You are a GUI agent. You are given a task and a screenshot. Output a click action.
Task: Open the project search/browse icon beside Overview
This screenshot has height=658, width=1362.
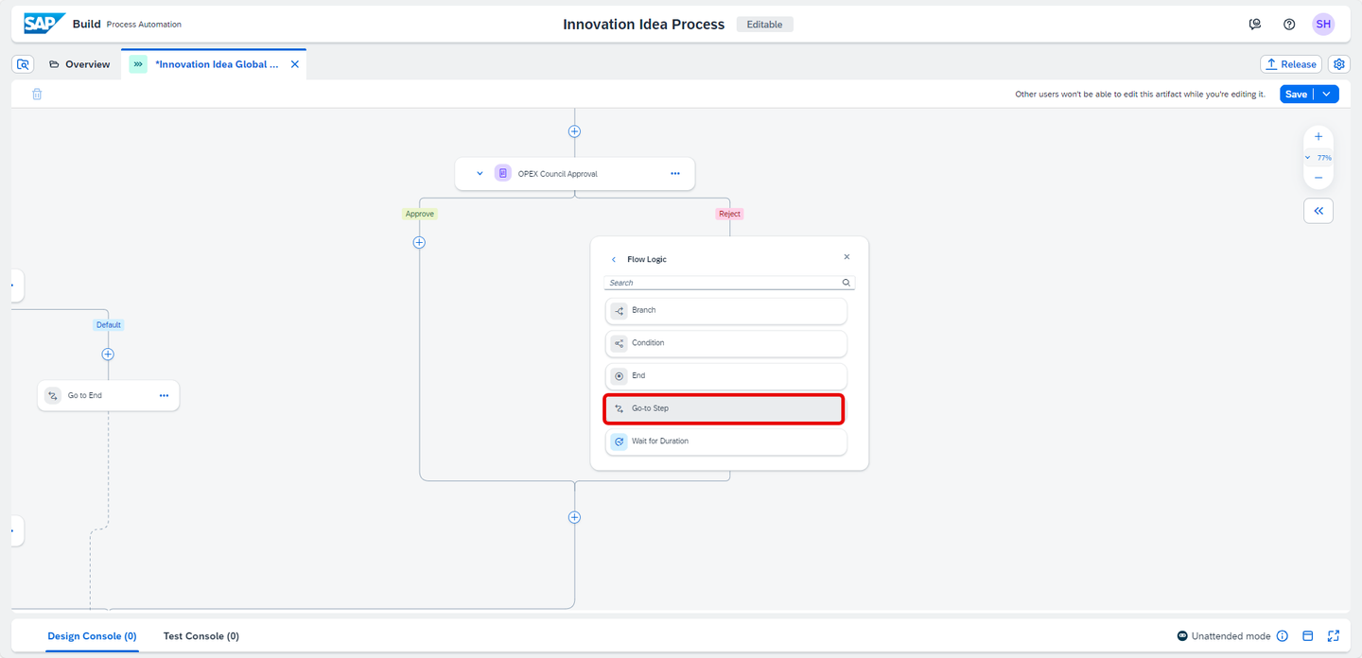coord(24,64)
